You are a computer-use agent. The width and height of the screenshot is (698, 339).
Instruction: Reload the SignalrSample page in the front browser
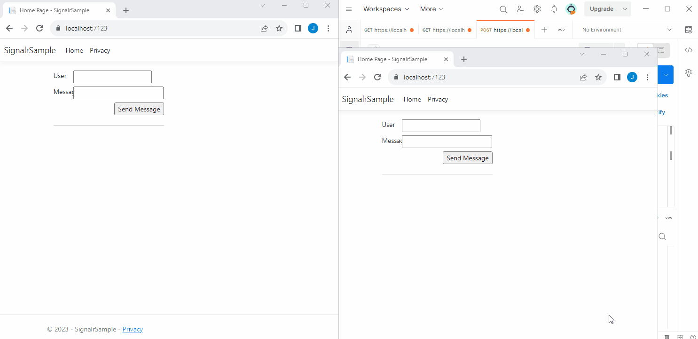click(x=377, y=77)
